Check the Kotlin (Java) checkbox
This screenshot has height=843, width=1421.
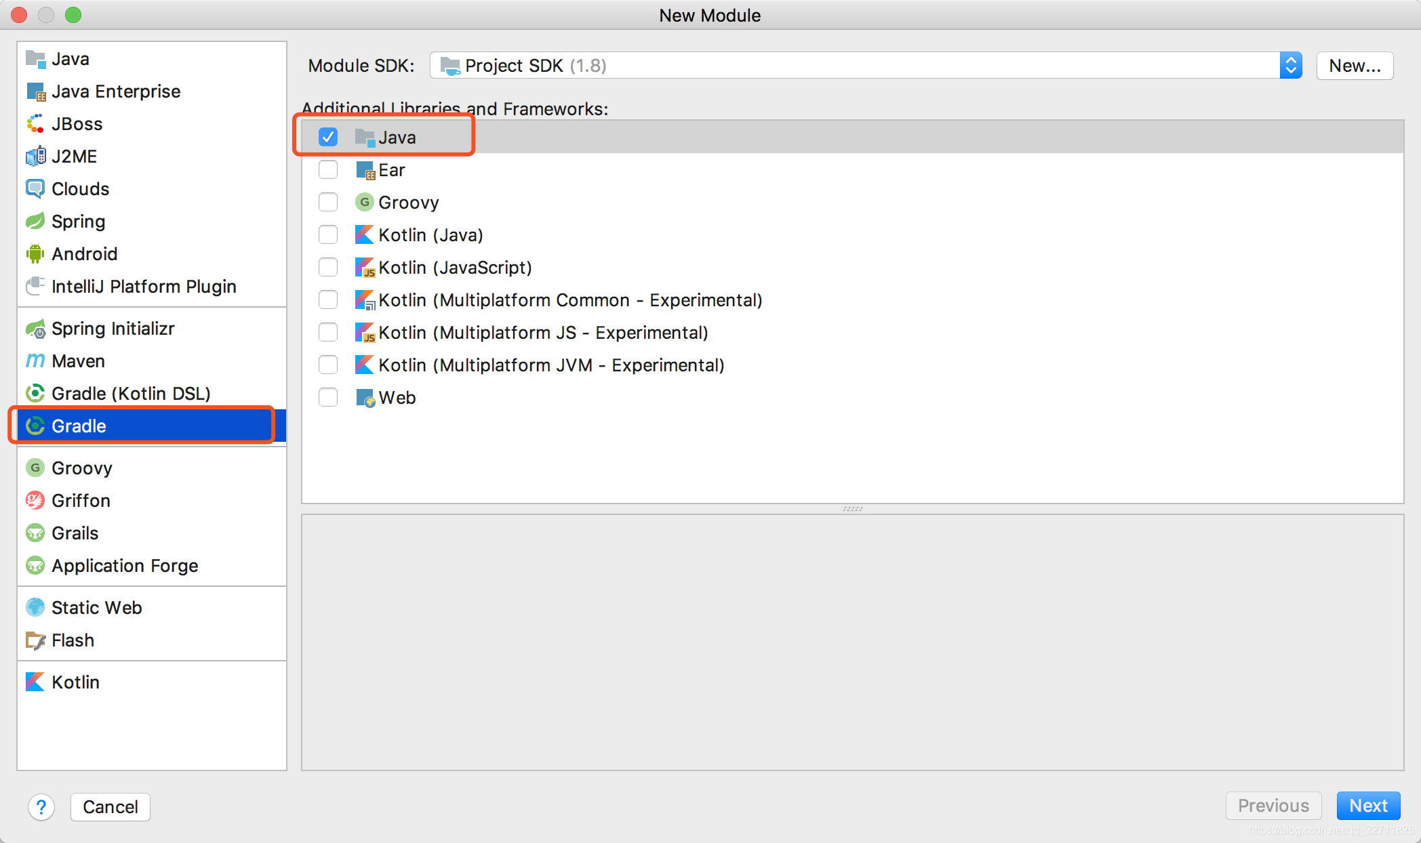[x=328, y=234]
